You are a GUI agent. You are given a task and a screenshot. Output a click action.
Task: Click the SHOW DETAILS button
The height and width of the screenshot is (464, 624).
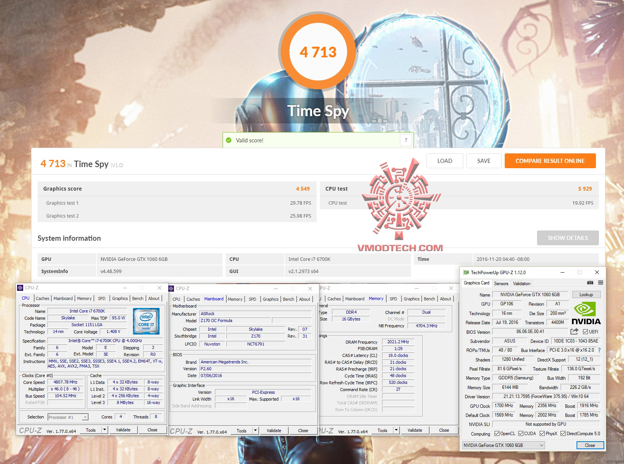point(568,238)
